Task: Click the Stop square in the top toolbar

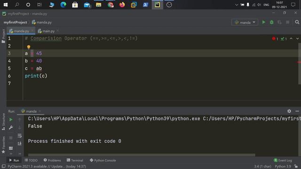Action: coord(287,22)
